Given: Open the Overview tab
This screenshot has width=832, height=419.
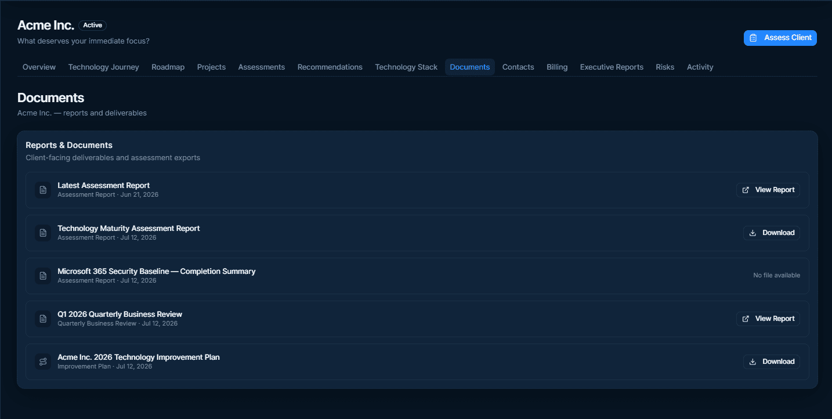Looking at the screenshot, I should (x=39, y=67).
